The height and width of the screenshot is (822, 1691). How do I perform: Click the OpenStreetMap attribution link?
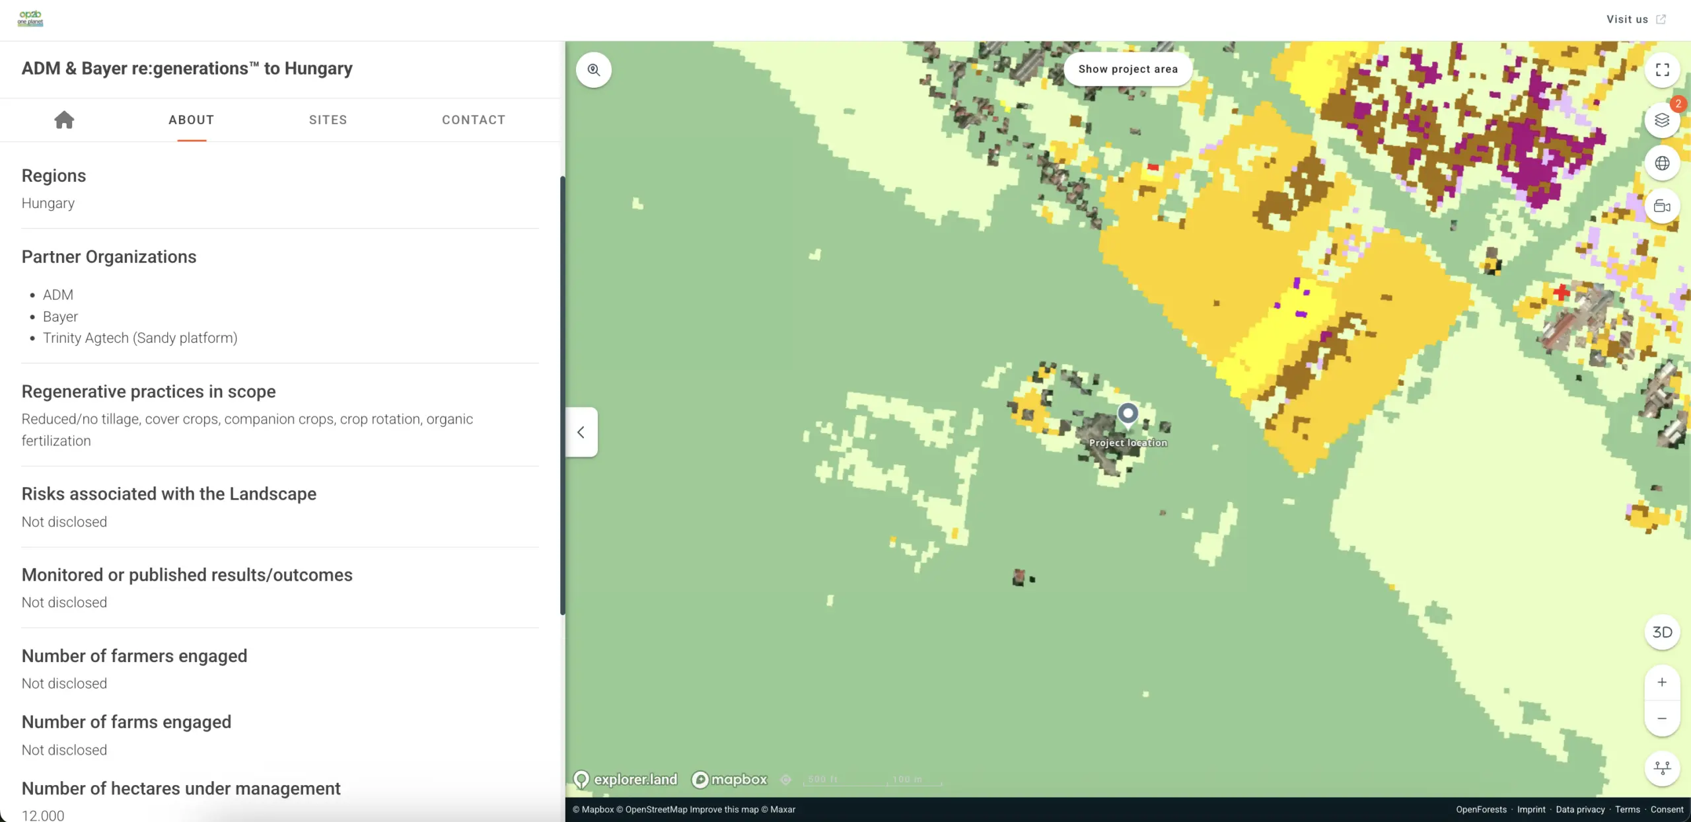[x=652, y=809]
